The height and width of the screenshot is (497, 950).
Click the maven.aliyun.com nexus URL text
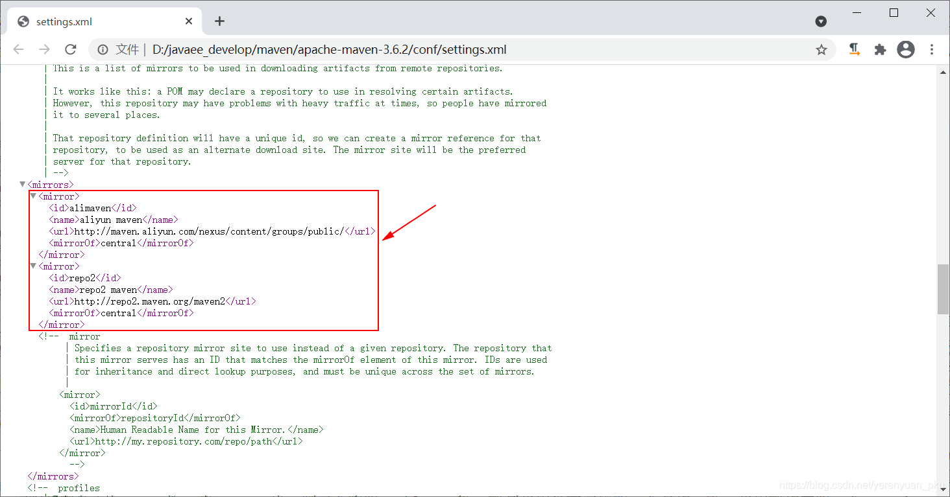click(209, 231)
